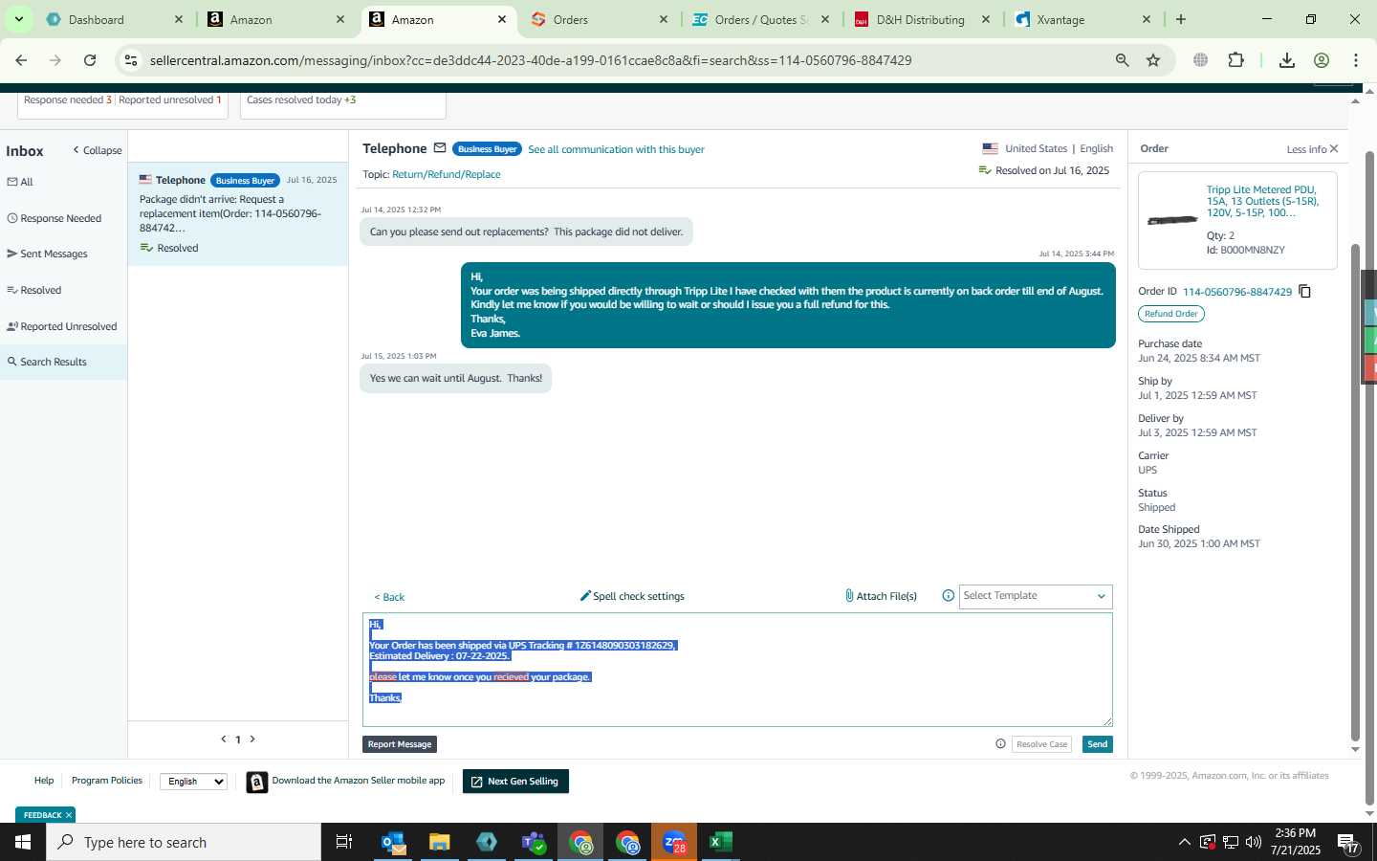Click the Refund Order button
This screenshot has width=1377, height=861.
tap(1171, 314)
